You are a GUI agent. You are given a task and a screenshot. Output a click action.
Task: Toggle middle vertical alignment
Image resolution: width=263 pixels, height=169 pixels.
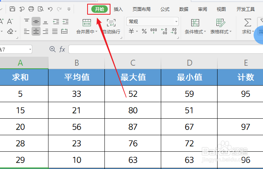pyautogui.click(x=36, y=21)
